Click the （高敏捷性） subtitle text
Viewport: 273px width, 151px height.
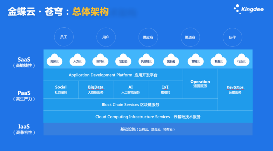click(24, 66)
